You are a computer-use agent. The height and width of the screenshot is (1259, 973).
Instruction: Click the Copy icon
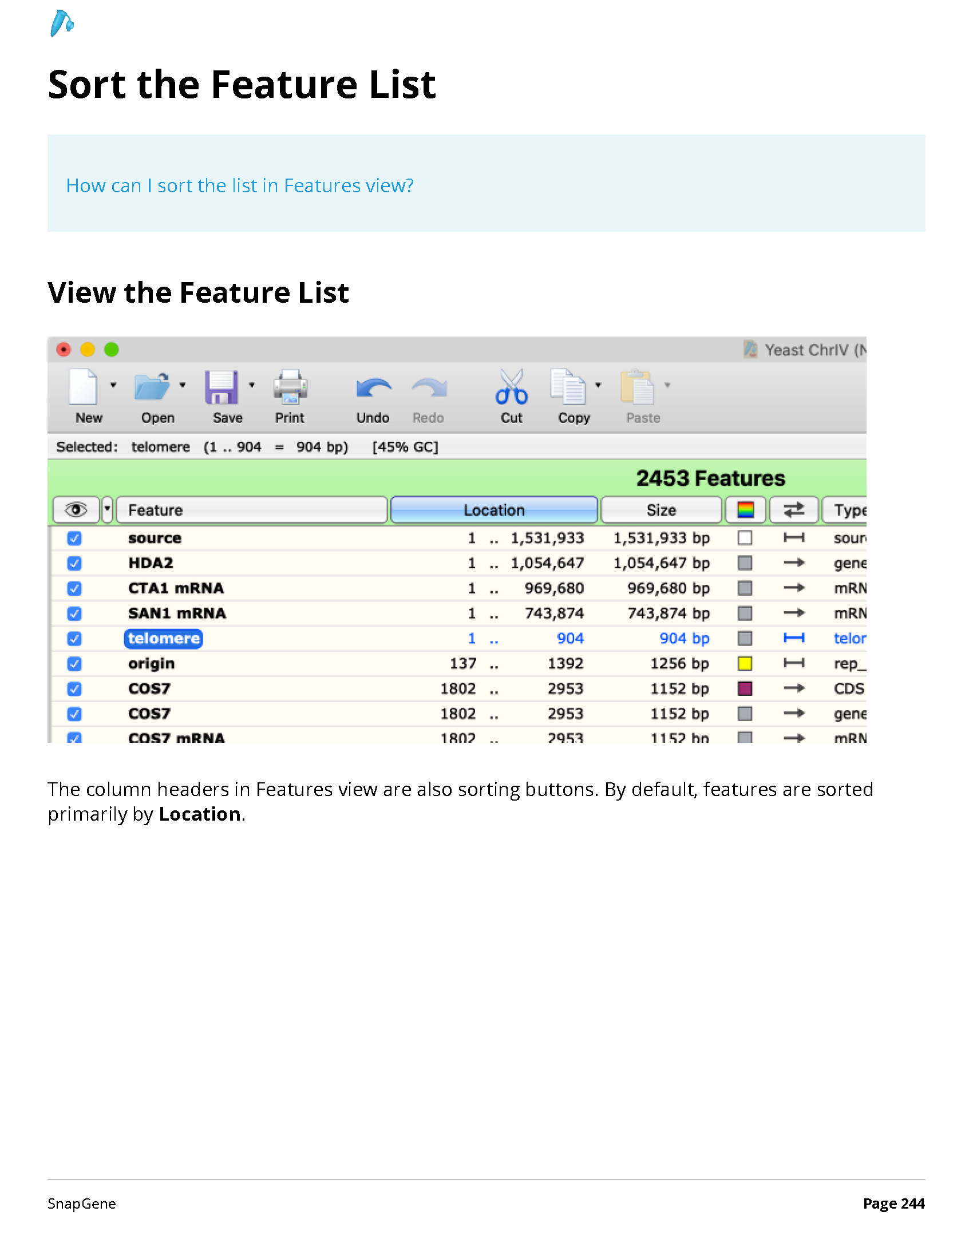pos(568,386)
